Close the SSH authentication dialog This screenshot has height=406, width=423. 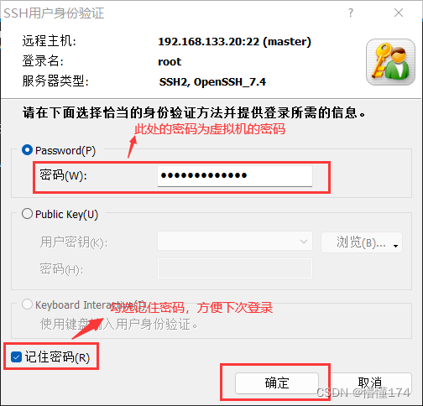tap(399, 13)
